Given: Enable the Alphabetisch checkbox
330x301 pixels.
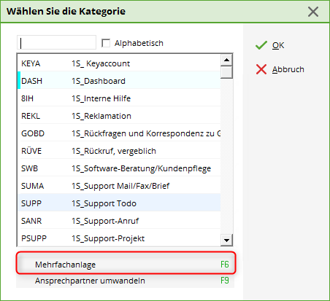Looking at the screenshot, I should click(106, 43).
